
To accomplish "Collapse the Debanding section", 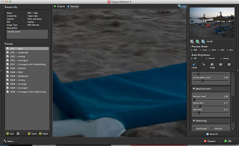I will 194,121.
